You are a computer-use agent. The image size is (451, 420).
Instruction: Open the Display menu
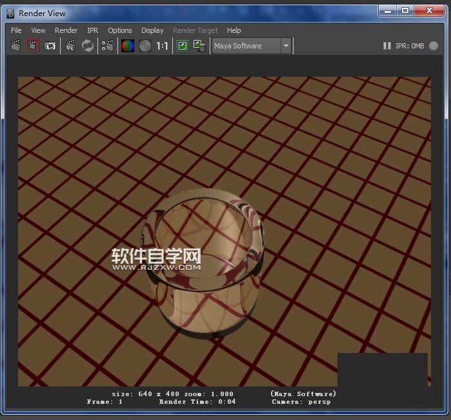[x=152, y=30]
